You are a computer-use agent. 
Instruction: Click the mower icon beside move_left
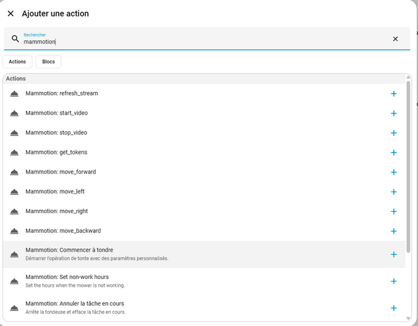(14, 192)
